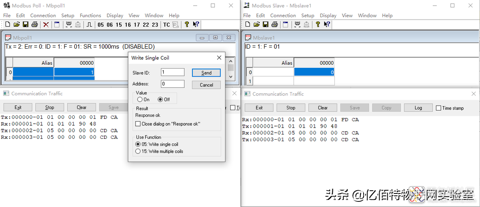Click coil value cell 1 in Mbpoll1
Screen dimensions: 480x207
point(74,72)
